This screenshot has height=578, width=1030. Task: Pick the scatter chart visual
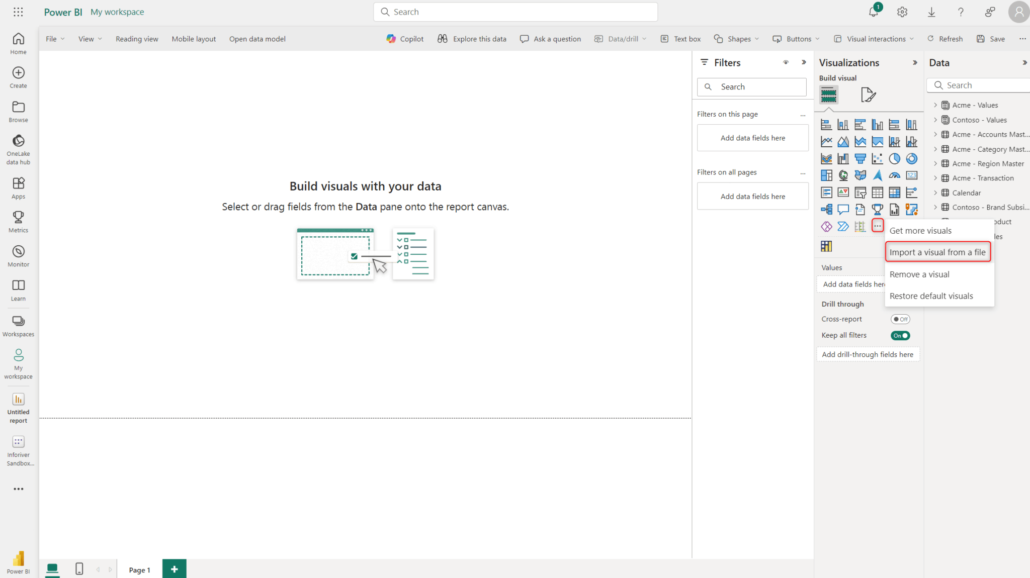(x=878, y=158)
